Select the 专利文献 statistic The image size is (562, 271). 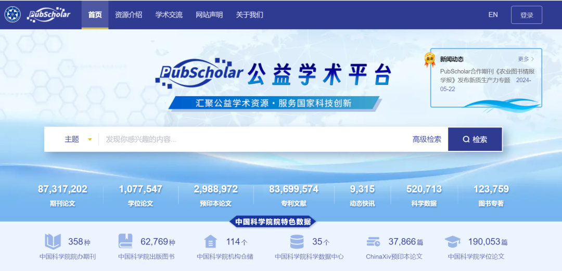293,203
